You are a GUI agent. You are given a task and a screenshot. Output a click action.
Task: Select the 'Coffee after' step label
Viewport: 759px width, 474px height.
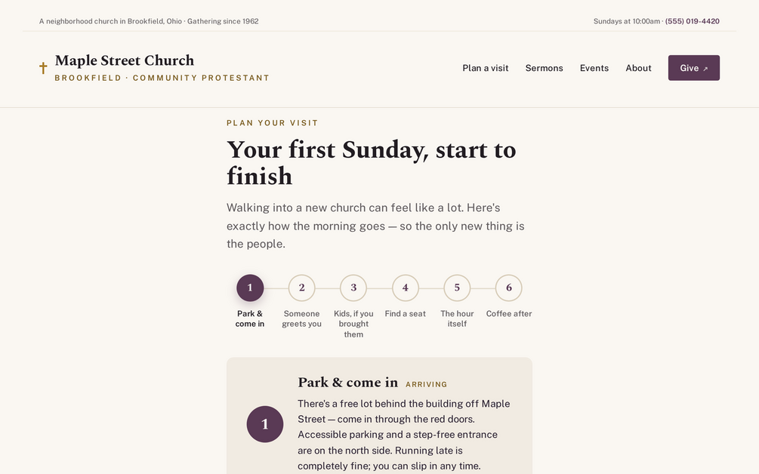coord(509,313)
